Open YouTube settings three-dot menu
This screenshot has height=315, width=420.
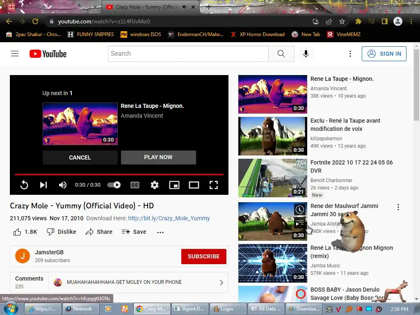pyautogui.click(x=350, y=54)
